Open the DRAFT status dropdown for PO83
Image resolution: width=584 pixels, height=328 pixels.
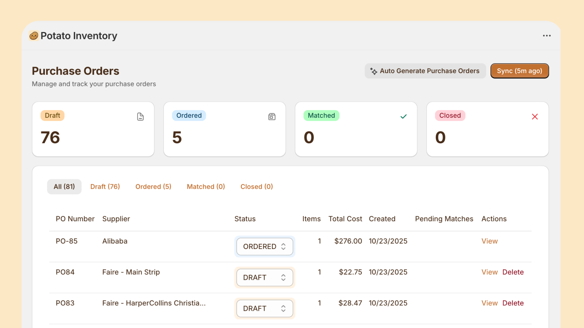pos(265,309)
